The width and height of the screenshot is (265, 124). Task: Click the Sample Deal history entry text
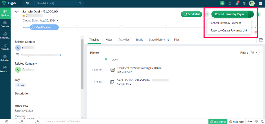pos(124,84)
